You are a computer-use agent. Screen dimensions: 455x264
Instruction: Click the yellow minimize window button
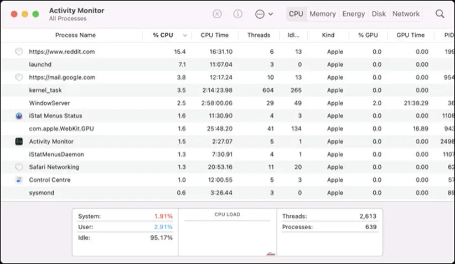click(25, 14)
